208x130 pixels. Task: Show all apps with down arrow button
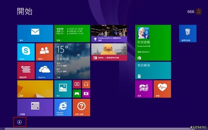[19, 122]
